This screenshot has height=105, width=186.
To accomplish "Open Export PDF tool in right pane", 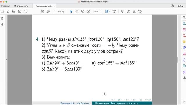I will [x=184, y=24].
